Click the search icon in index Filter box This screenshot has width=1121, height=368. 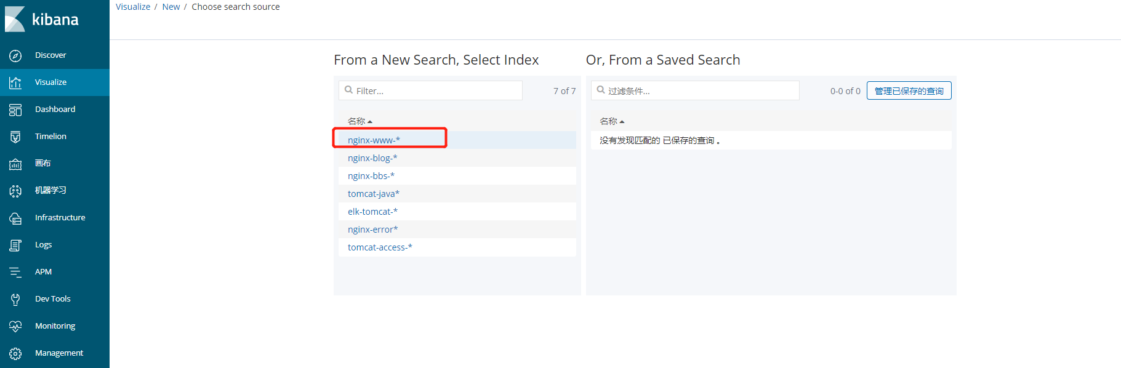(348, 90)
